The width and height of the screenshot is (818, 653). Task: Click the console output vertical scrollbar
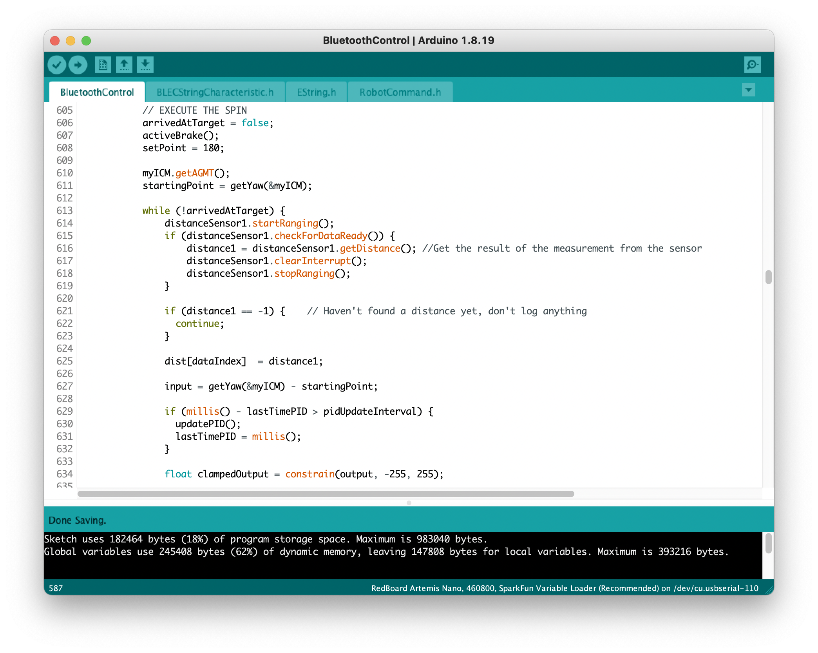click(x=768, y=543)
